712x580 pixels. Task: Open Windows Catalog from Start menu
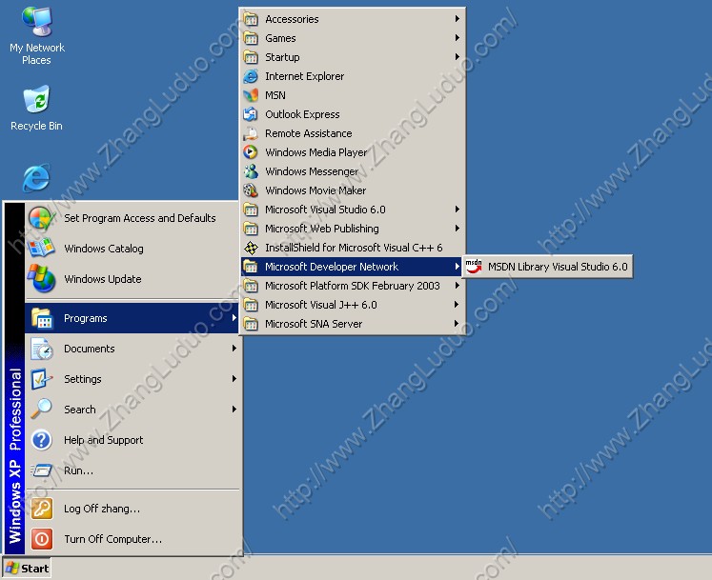(x=132, y=249)
